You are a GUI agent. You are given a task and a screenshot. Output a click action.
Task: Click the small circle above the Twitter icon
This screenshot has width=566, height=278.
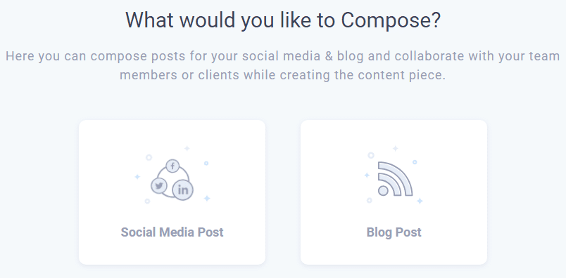[149, 157]
